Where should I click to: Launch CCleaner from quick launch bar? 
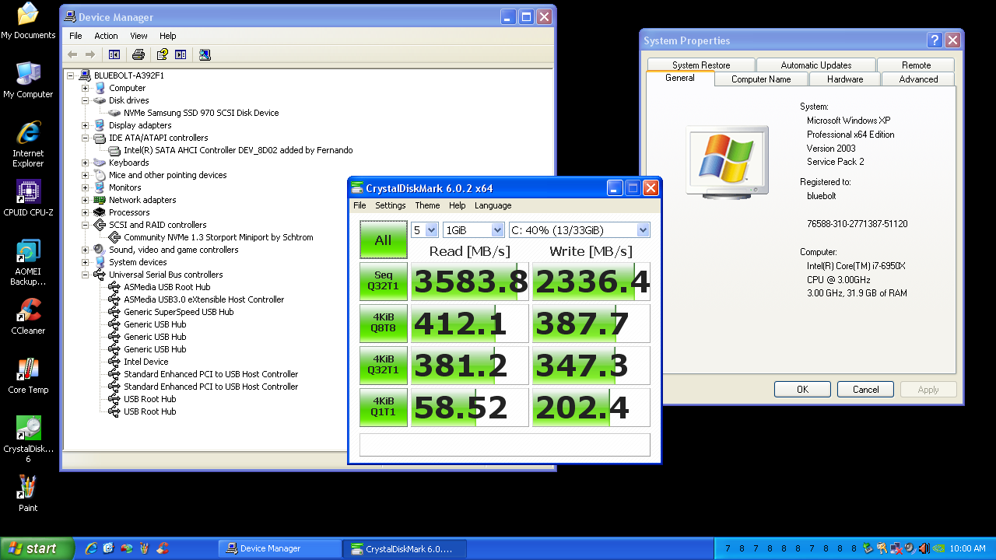(163, 548)
